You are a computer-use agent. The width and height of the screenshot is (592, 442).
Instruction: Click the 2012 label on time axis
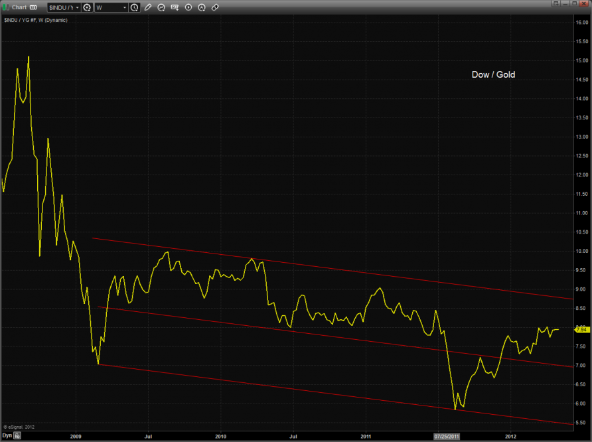[x=510, y=436]
